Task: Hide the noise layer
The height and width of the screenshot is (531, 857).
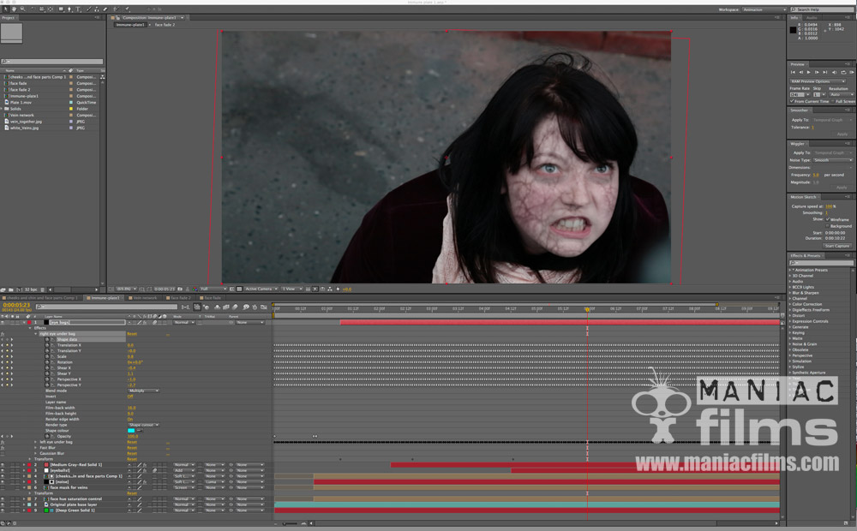Action: point(3,482)
